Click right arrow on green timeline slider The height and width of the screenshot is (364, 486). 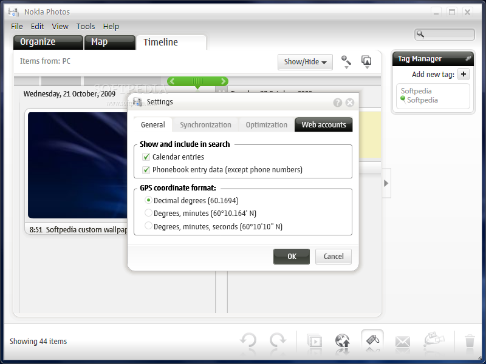[x=223, y=81]
